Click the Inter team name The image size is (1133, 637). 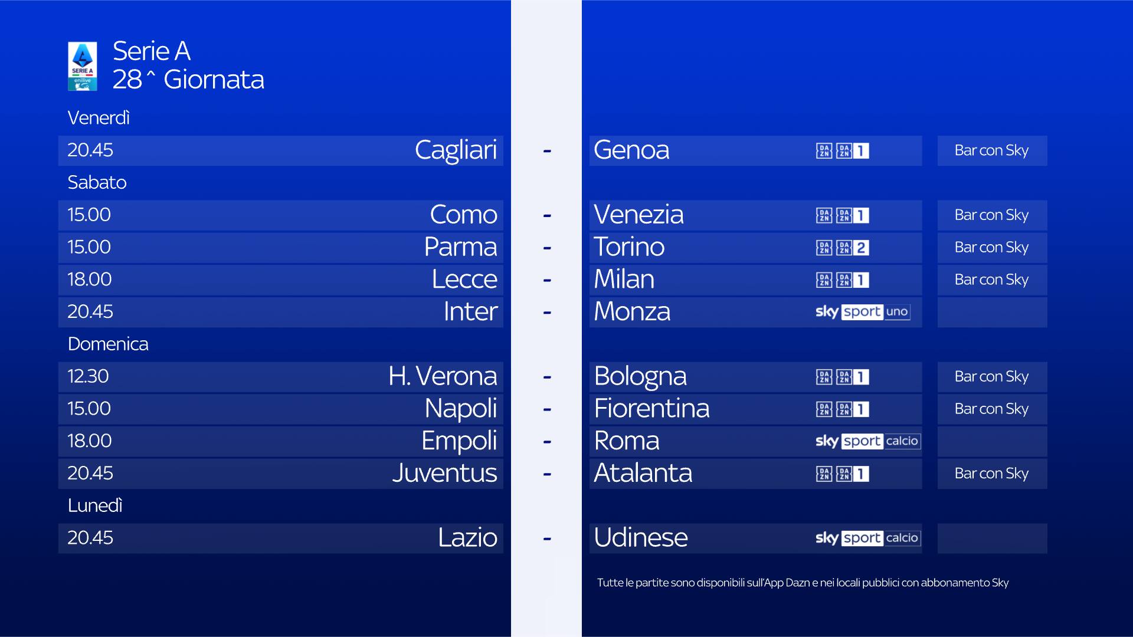click(470, 311)
